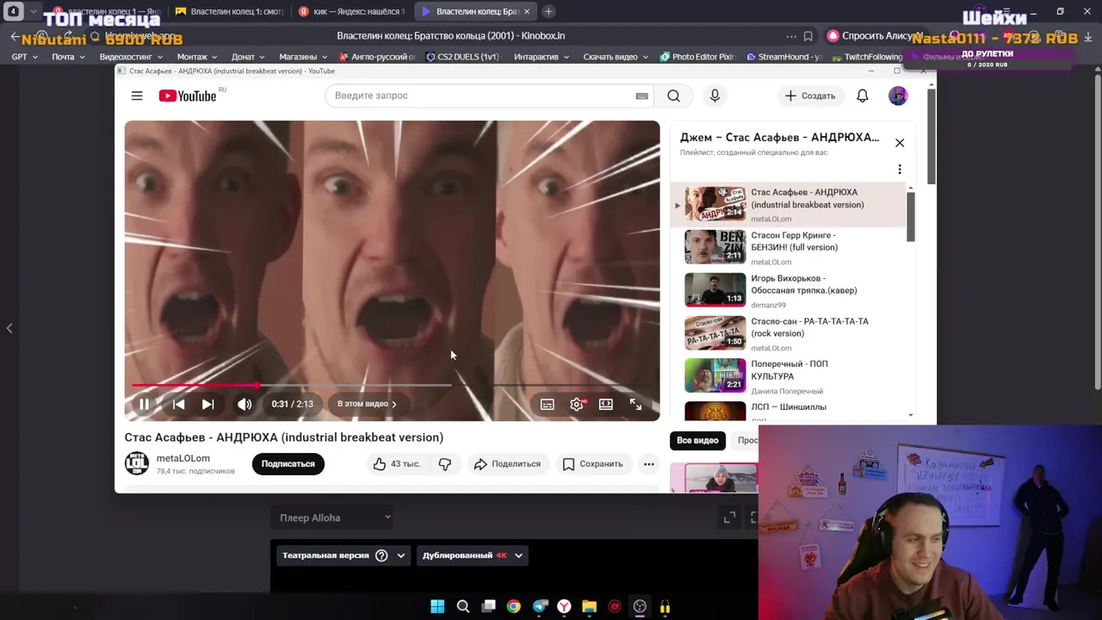Image resolution: width=1102 pixels, height=620 pixels.
Task: Click the playlist scroll down arrow
Action: click(x=910, y=415)
